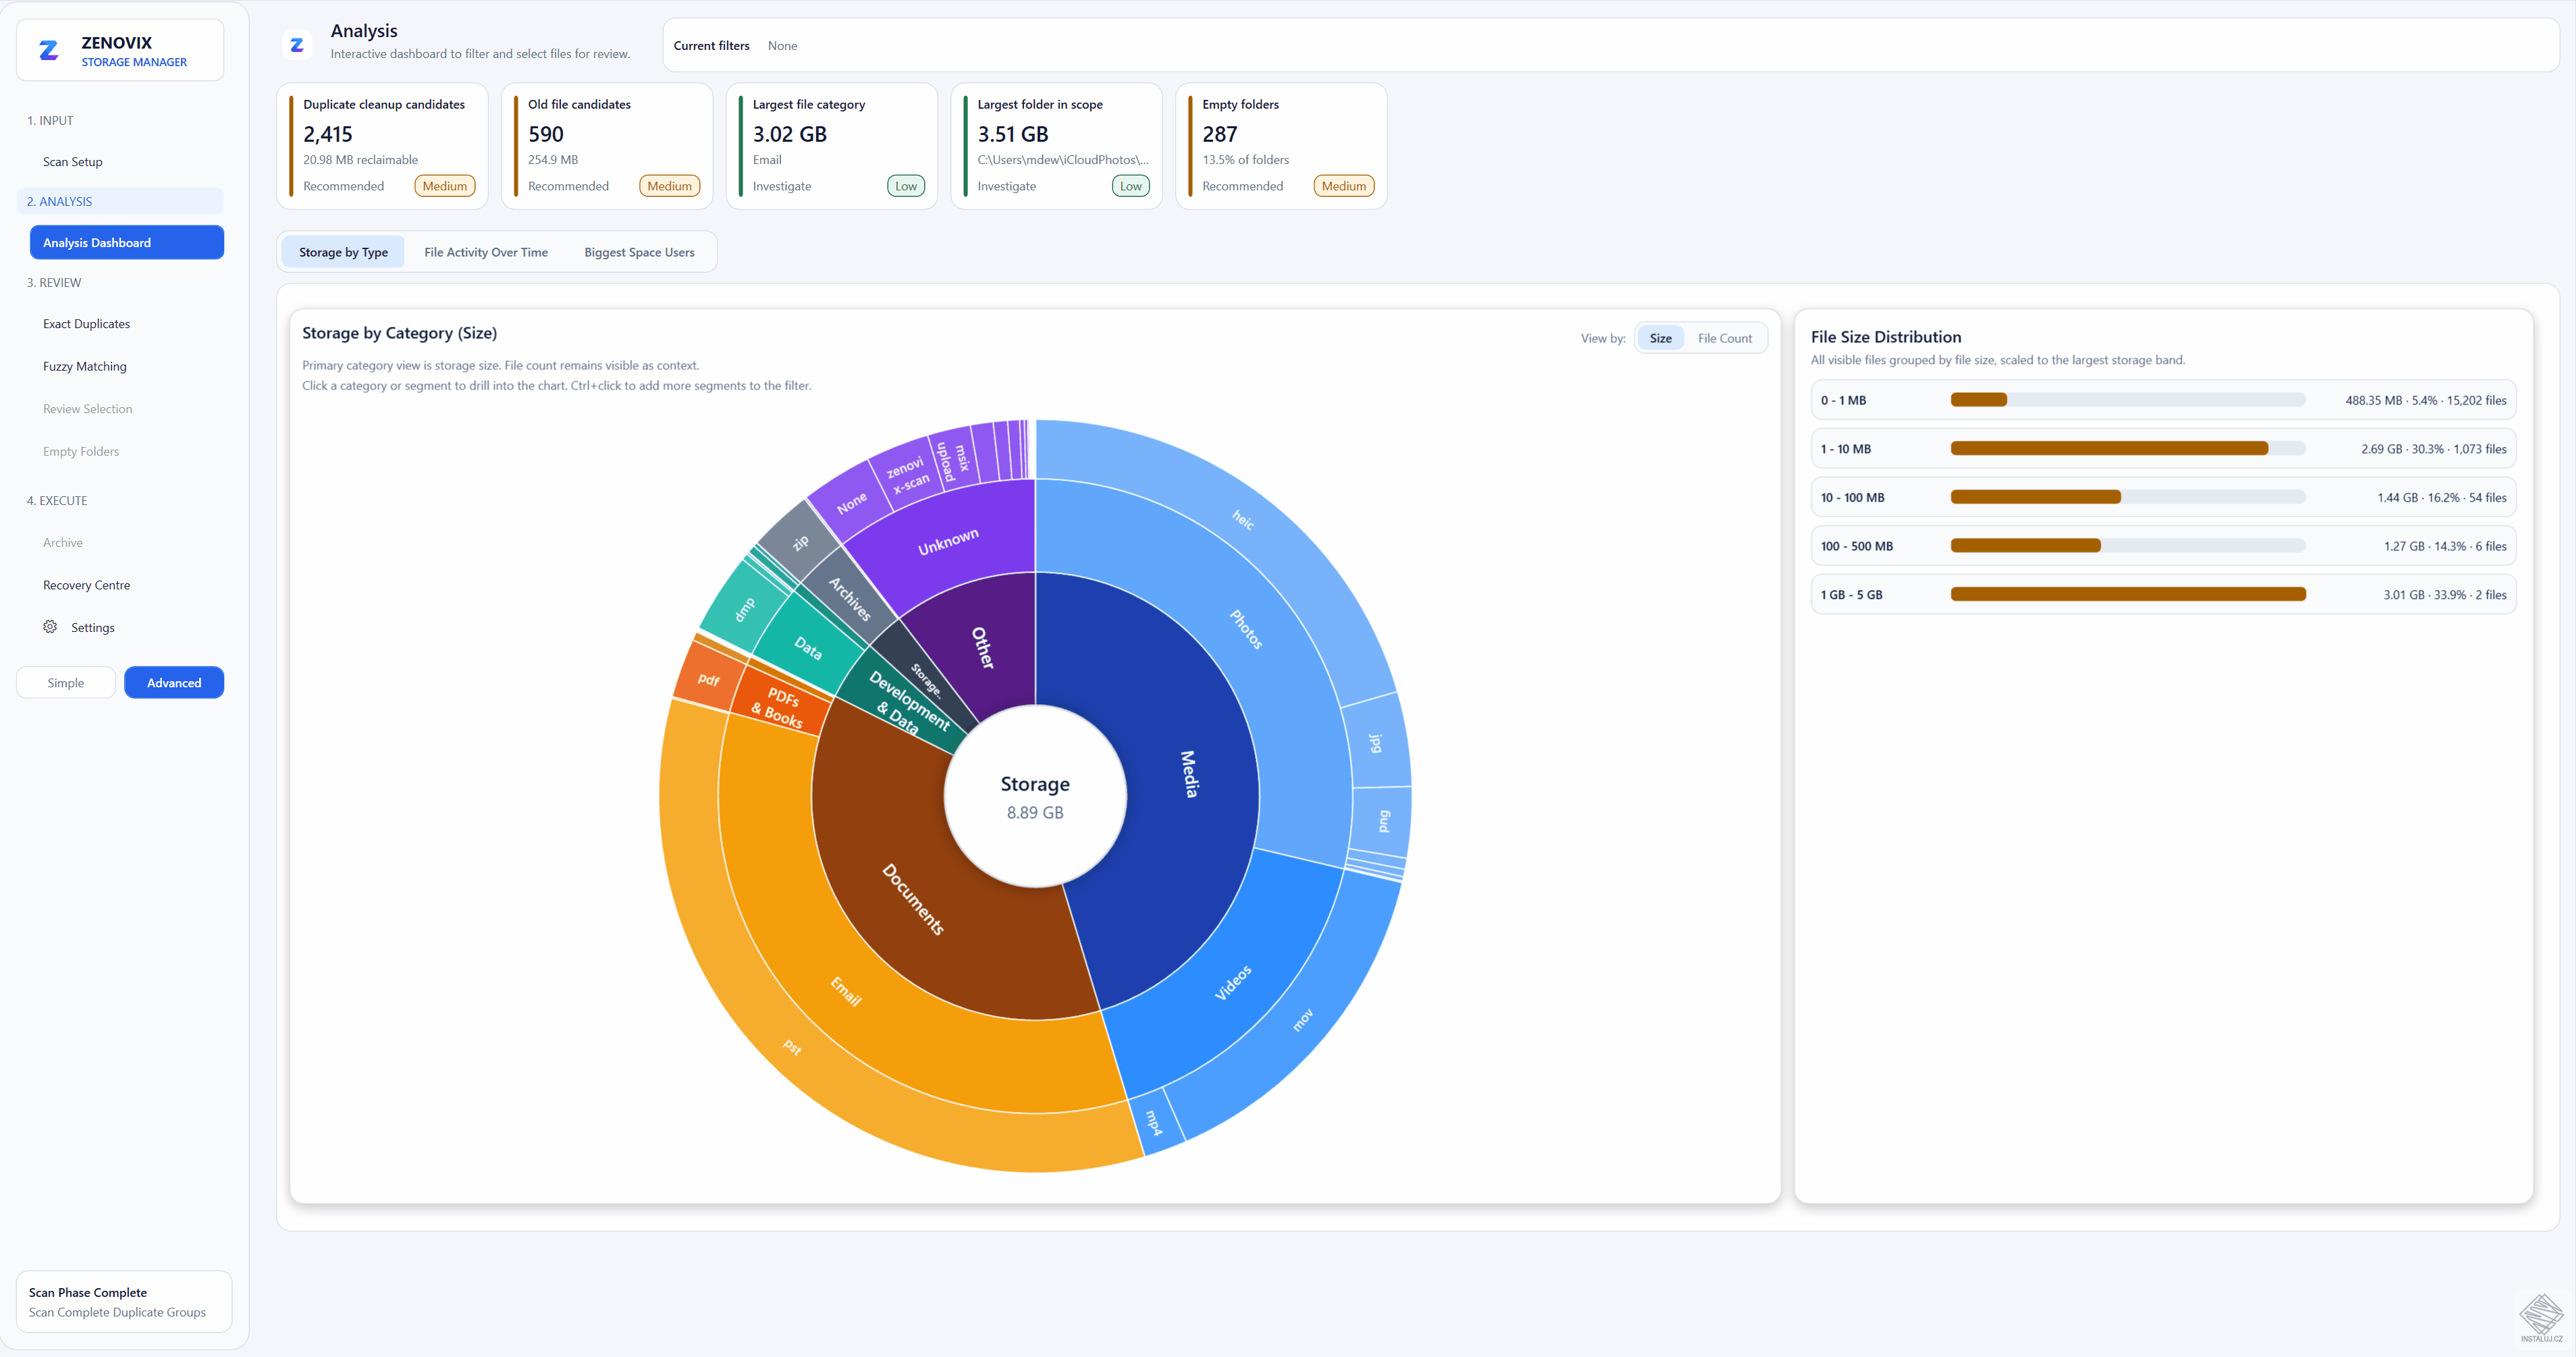Select Advanced mode
This screenshot has width=2576, height=1357.
(174, 683)
